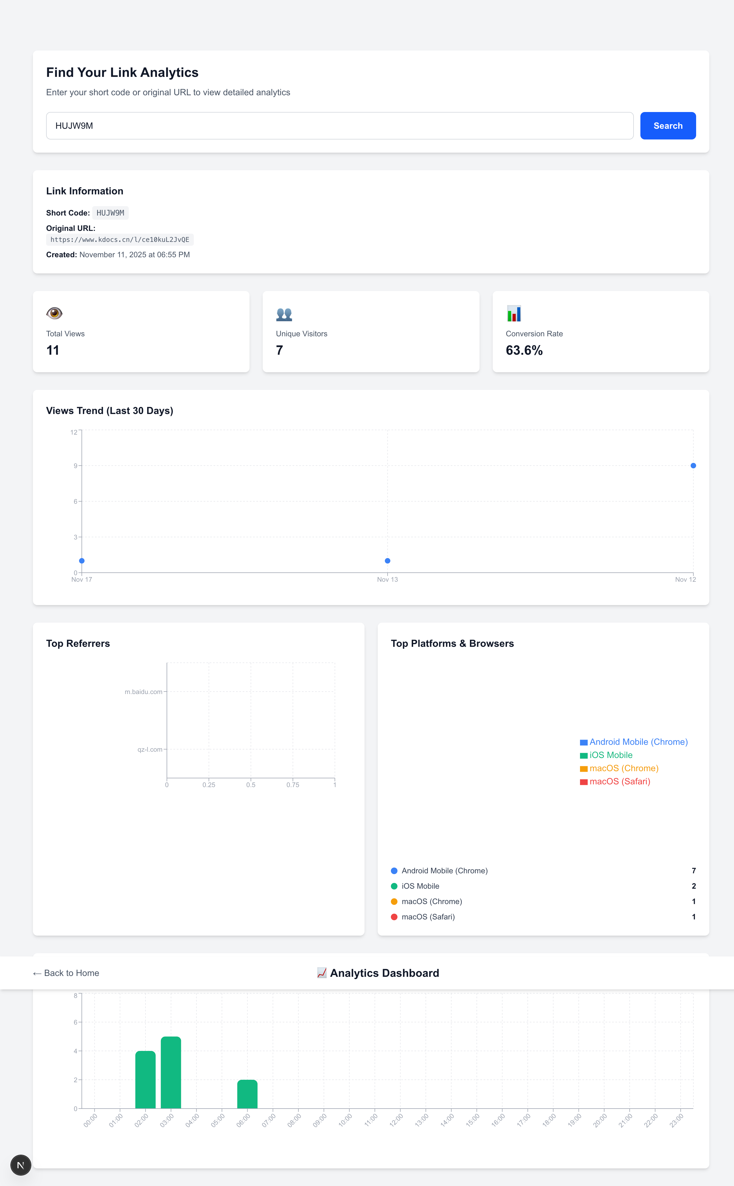Image resolution: width=734 pixels, height=1186 pixels.
Task: Click the original URL https://www.kdocs.cn link
Action: pyautogui.click(x=120, y=239)
